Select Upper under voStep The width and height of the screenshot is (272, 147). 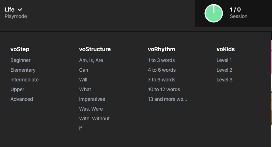pyautogui.click(x=17, y=89)
